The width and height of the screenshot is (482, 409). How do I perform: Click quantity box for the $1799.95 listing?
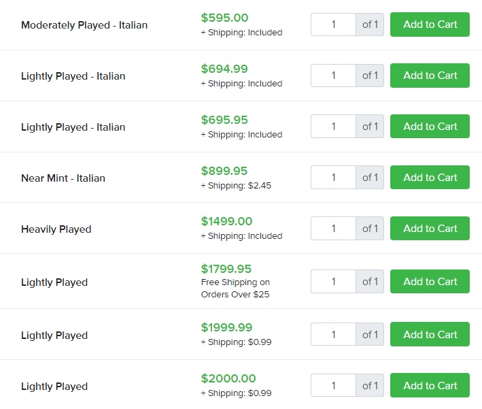[334, 282]
